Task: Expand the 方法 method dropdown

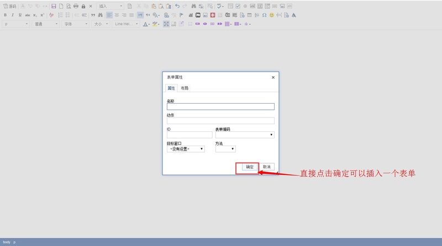Action: tap(225, 148)
